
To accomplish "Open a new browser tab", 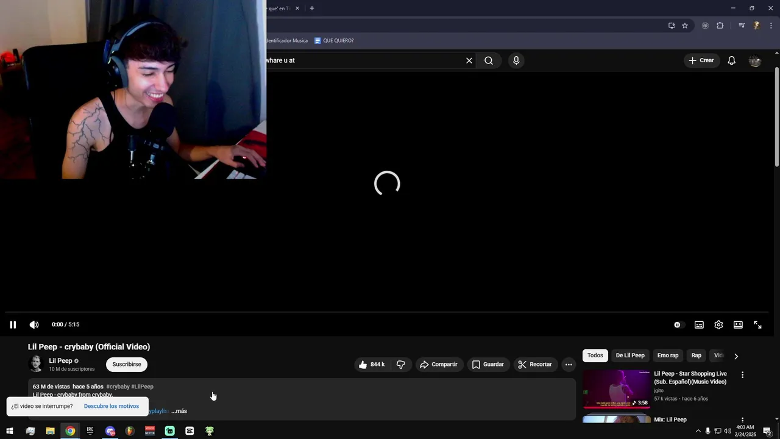I will tap(312, 9).
